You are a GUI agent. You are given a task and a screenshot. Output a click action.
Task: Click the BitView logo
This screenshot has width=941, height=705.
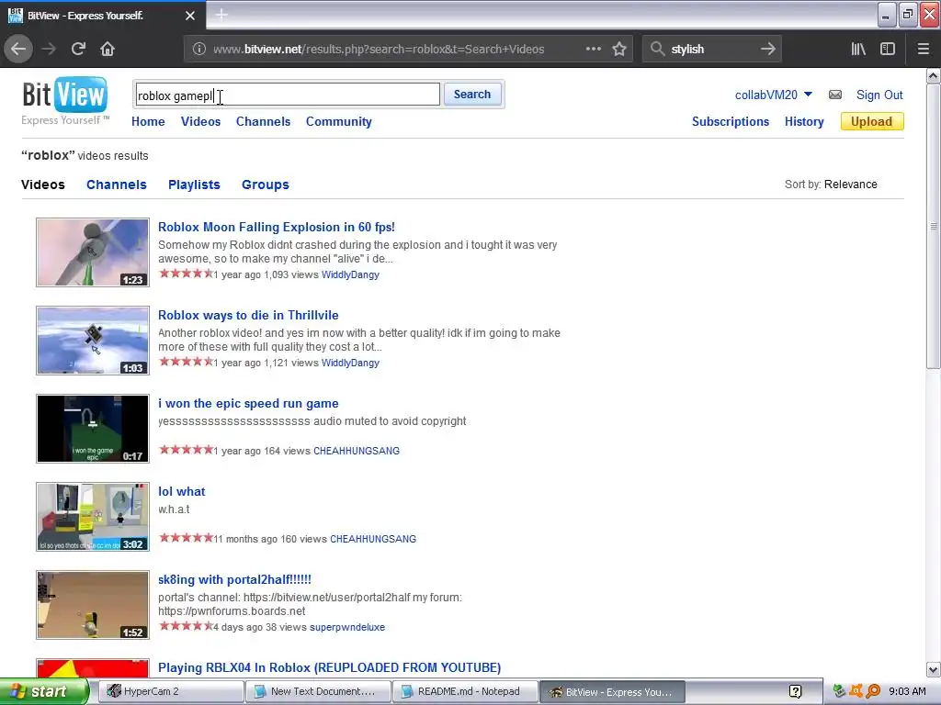pyautogui.click(x=65, y=95)
